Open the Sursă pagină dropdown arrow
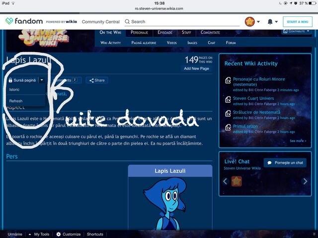The height and width of the screenshot is (238, 318). [x=42, y=80]
